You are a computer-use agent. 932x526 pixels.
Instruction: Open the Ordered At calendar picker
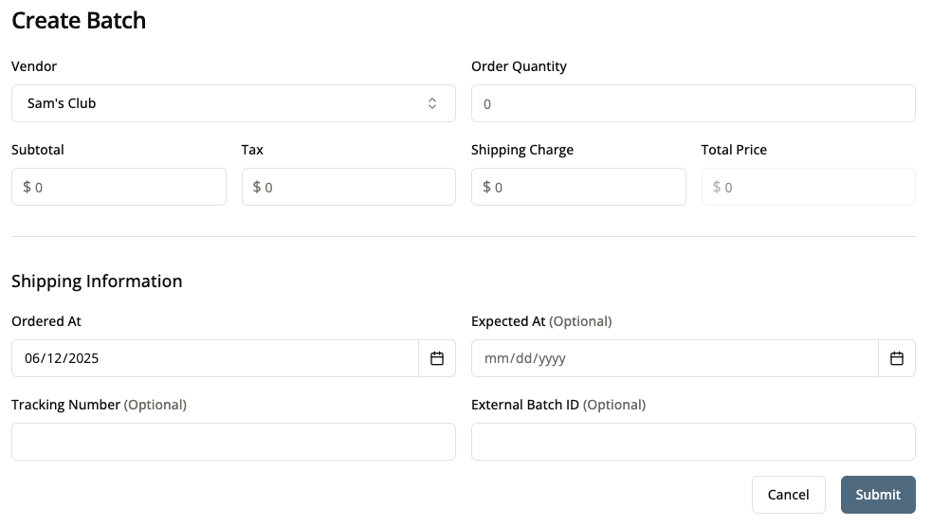point(437,358)
